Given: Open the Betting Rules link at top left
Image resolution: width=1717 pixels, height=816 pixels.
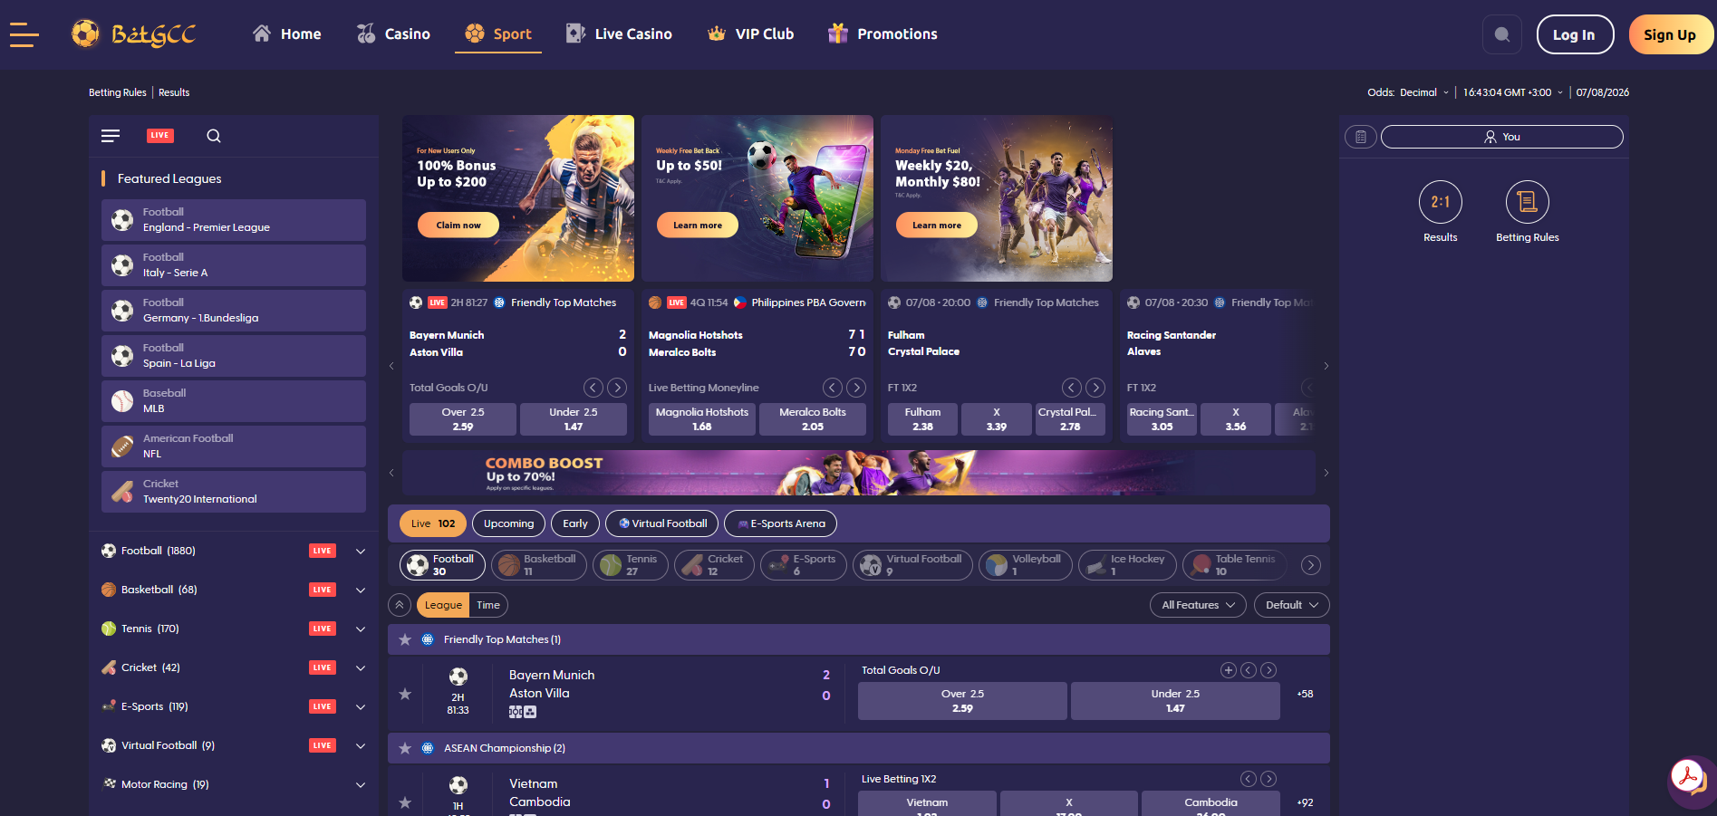Looking at the screenshot, I should pos(118,92).
